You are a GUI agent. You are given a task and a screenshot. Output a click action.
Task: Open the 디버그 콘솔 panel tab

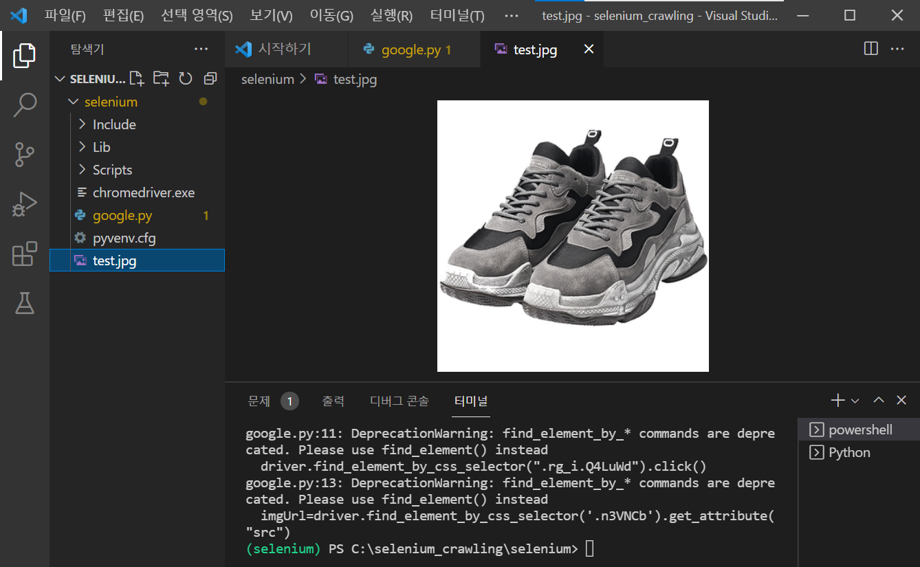[399, 401]
